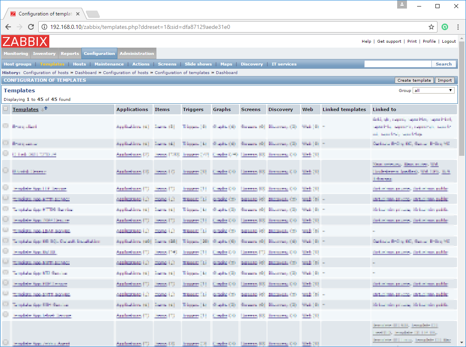This screenshot has height=347, width=466.
Task: Open IT services in the submenu
Action: 284,64
